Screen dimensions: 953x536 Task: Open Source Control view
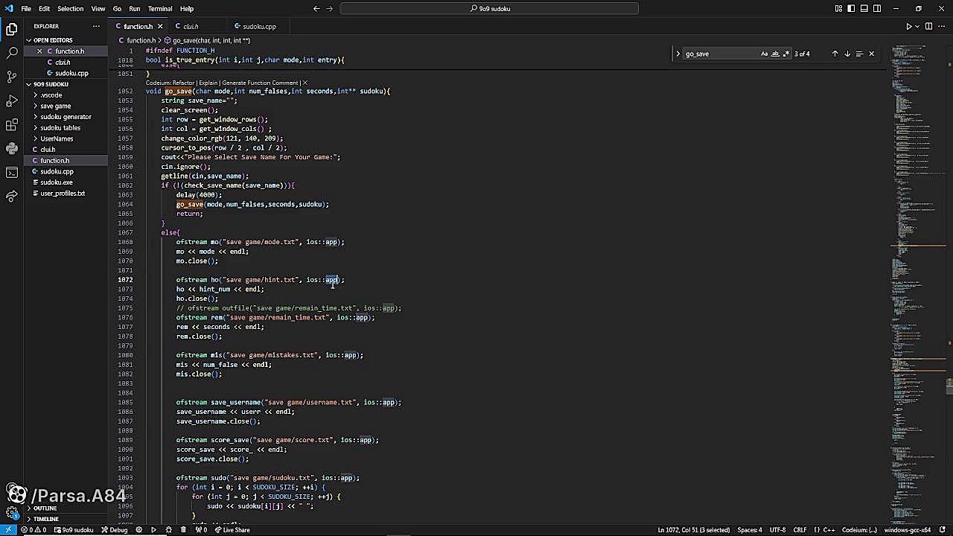click(12, 77)
